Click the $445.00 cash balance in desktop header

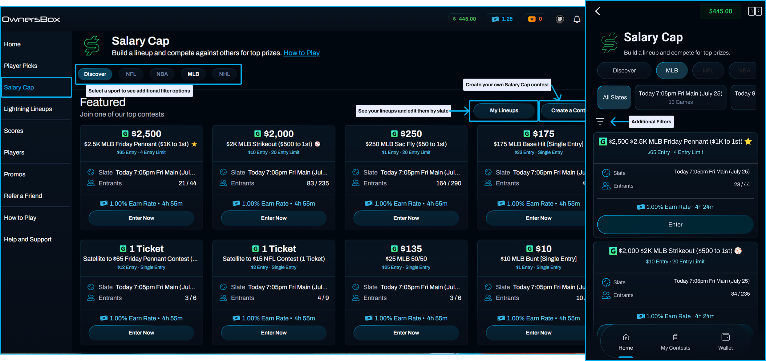point(464,19)
